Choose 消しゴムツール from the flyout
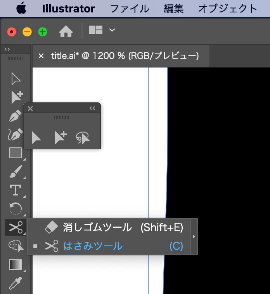The height and width of the screenshot is (294, 270). pyautogui.click(x=109, y=227)
